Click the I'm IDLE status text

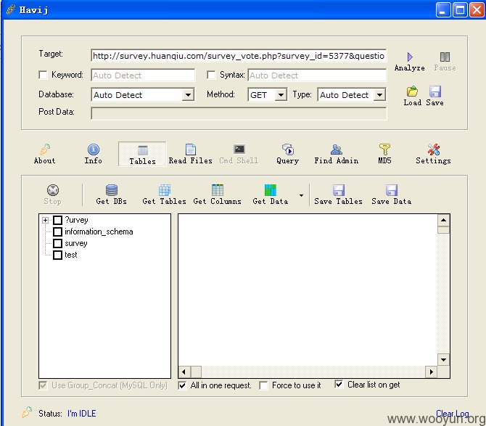click(82, 413)
